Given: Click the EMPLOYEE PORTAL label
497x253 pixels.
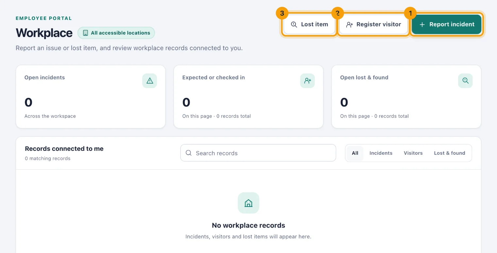Looking at the screenshot, I should coord(44,18).
